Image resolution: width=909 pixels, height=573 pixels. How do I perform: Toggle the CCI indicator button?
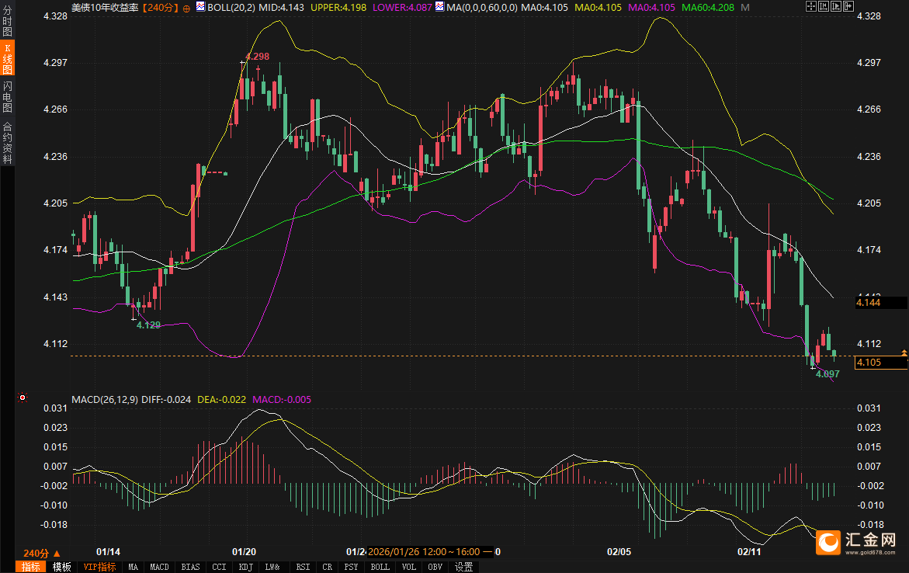pos(219,567)
